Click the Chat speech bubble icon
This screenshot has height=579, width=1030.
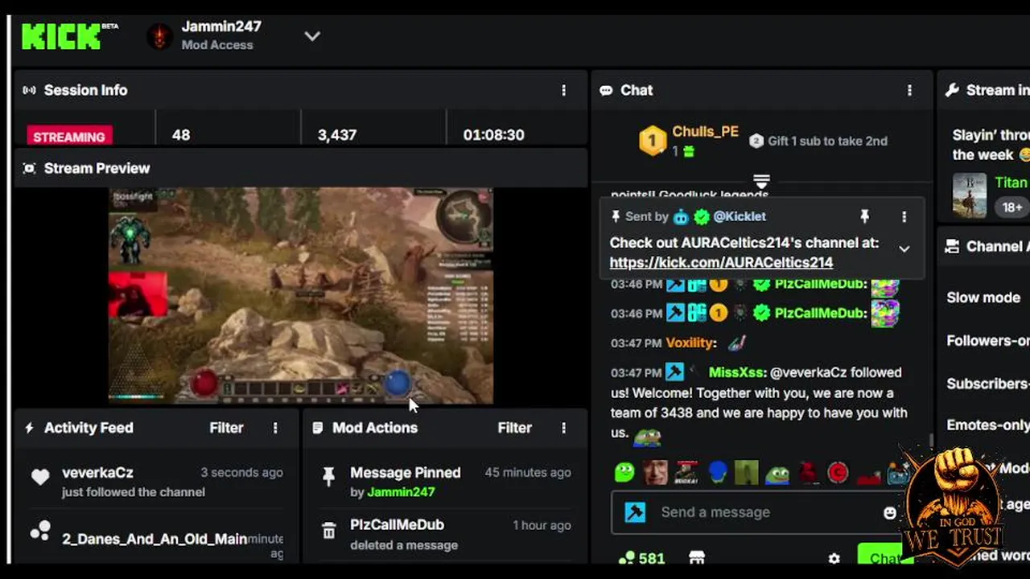[x=606, y=91]
